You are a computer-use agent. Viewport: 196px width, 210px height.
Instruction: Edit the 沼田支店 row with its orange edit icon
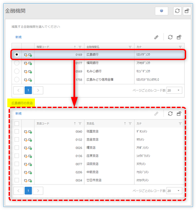click(26, 164)
